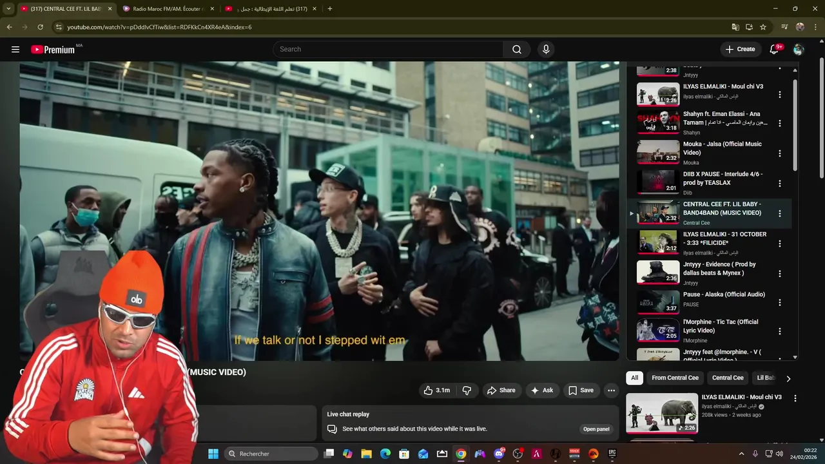825x464 pixels.
Task: Click the translate page icon
Action: point(735,27)
